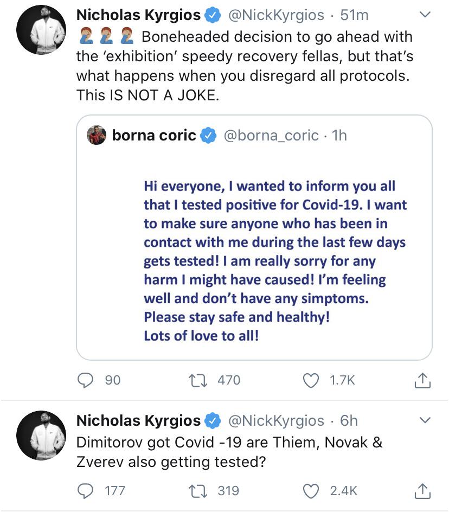Tap borna coric's small avatar
The height and width of the screenshot is (512, 449).
[x=97, y=135]
